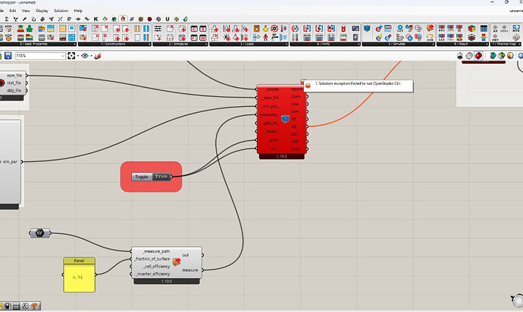Click the faucet hot water icon in Loads
This screenshot has height=312, width=523.
tap(274, 37)
